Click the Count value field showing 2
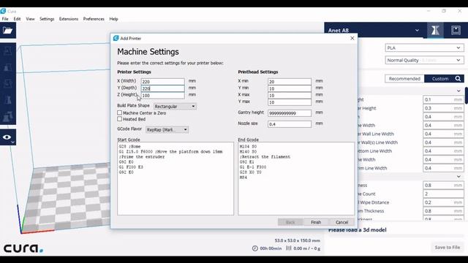Screen dimensions: 468x263 tap(443, 194)
